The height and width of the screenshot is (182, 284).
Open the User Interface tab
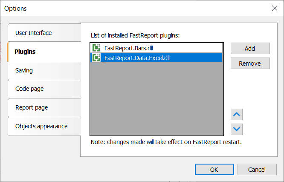click(44, 33)
